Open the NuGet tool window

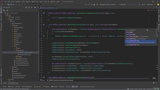point(62,87)
